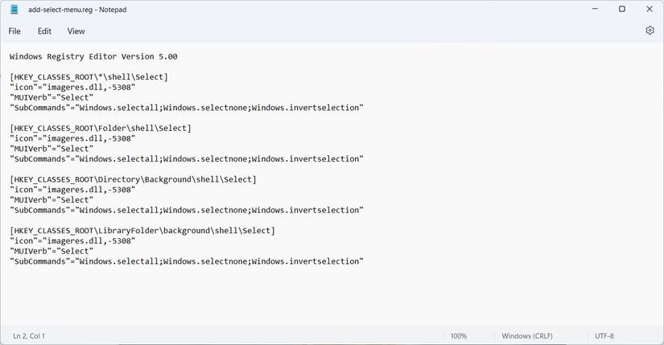Click the Directory\Background registry key line
Viewport: 664px width, 345px height.
click(133, 179)
